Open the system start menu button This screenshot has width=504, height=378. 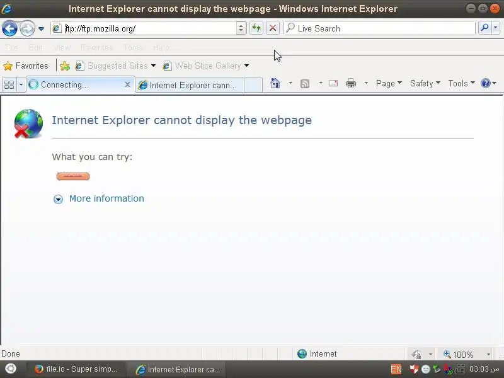11,369
